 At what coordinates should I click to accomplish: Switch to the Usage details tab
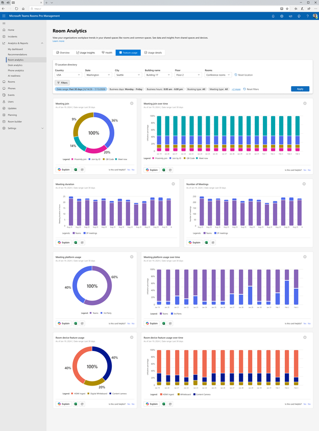[153, 53]
